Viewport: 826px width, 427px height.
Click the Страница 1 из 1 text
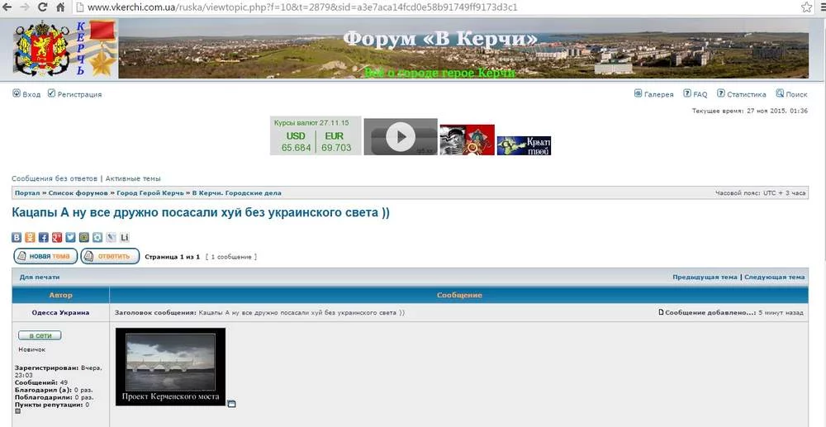(x=173, y=257)
